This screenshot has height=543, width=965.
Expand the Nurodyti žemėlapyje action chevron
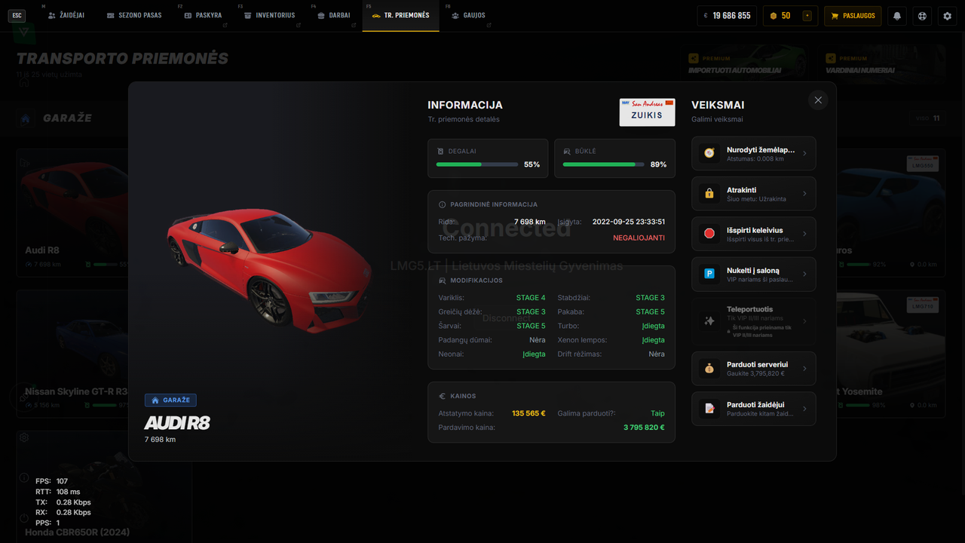[804, 153]
